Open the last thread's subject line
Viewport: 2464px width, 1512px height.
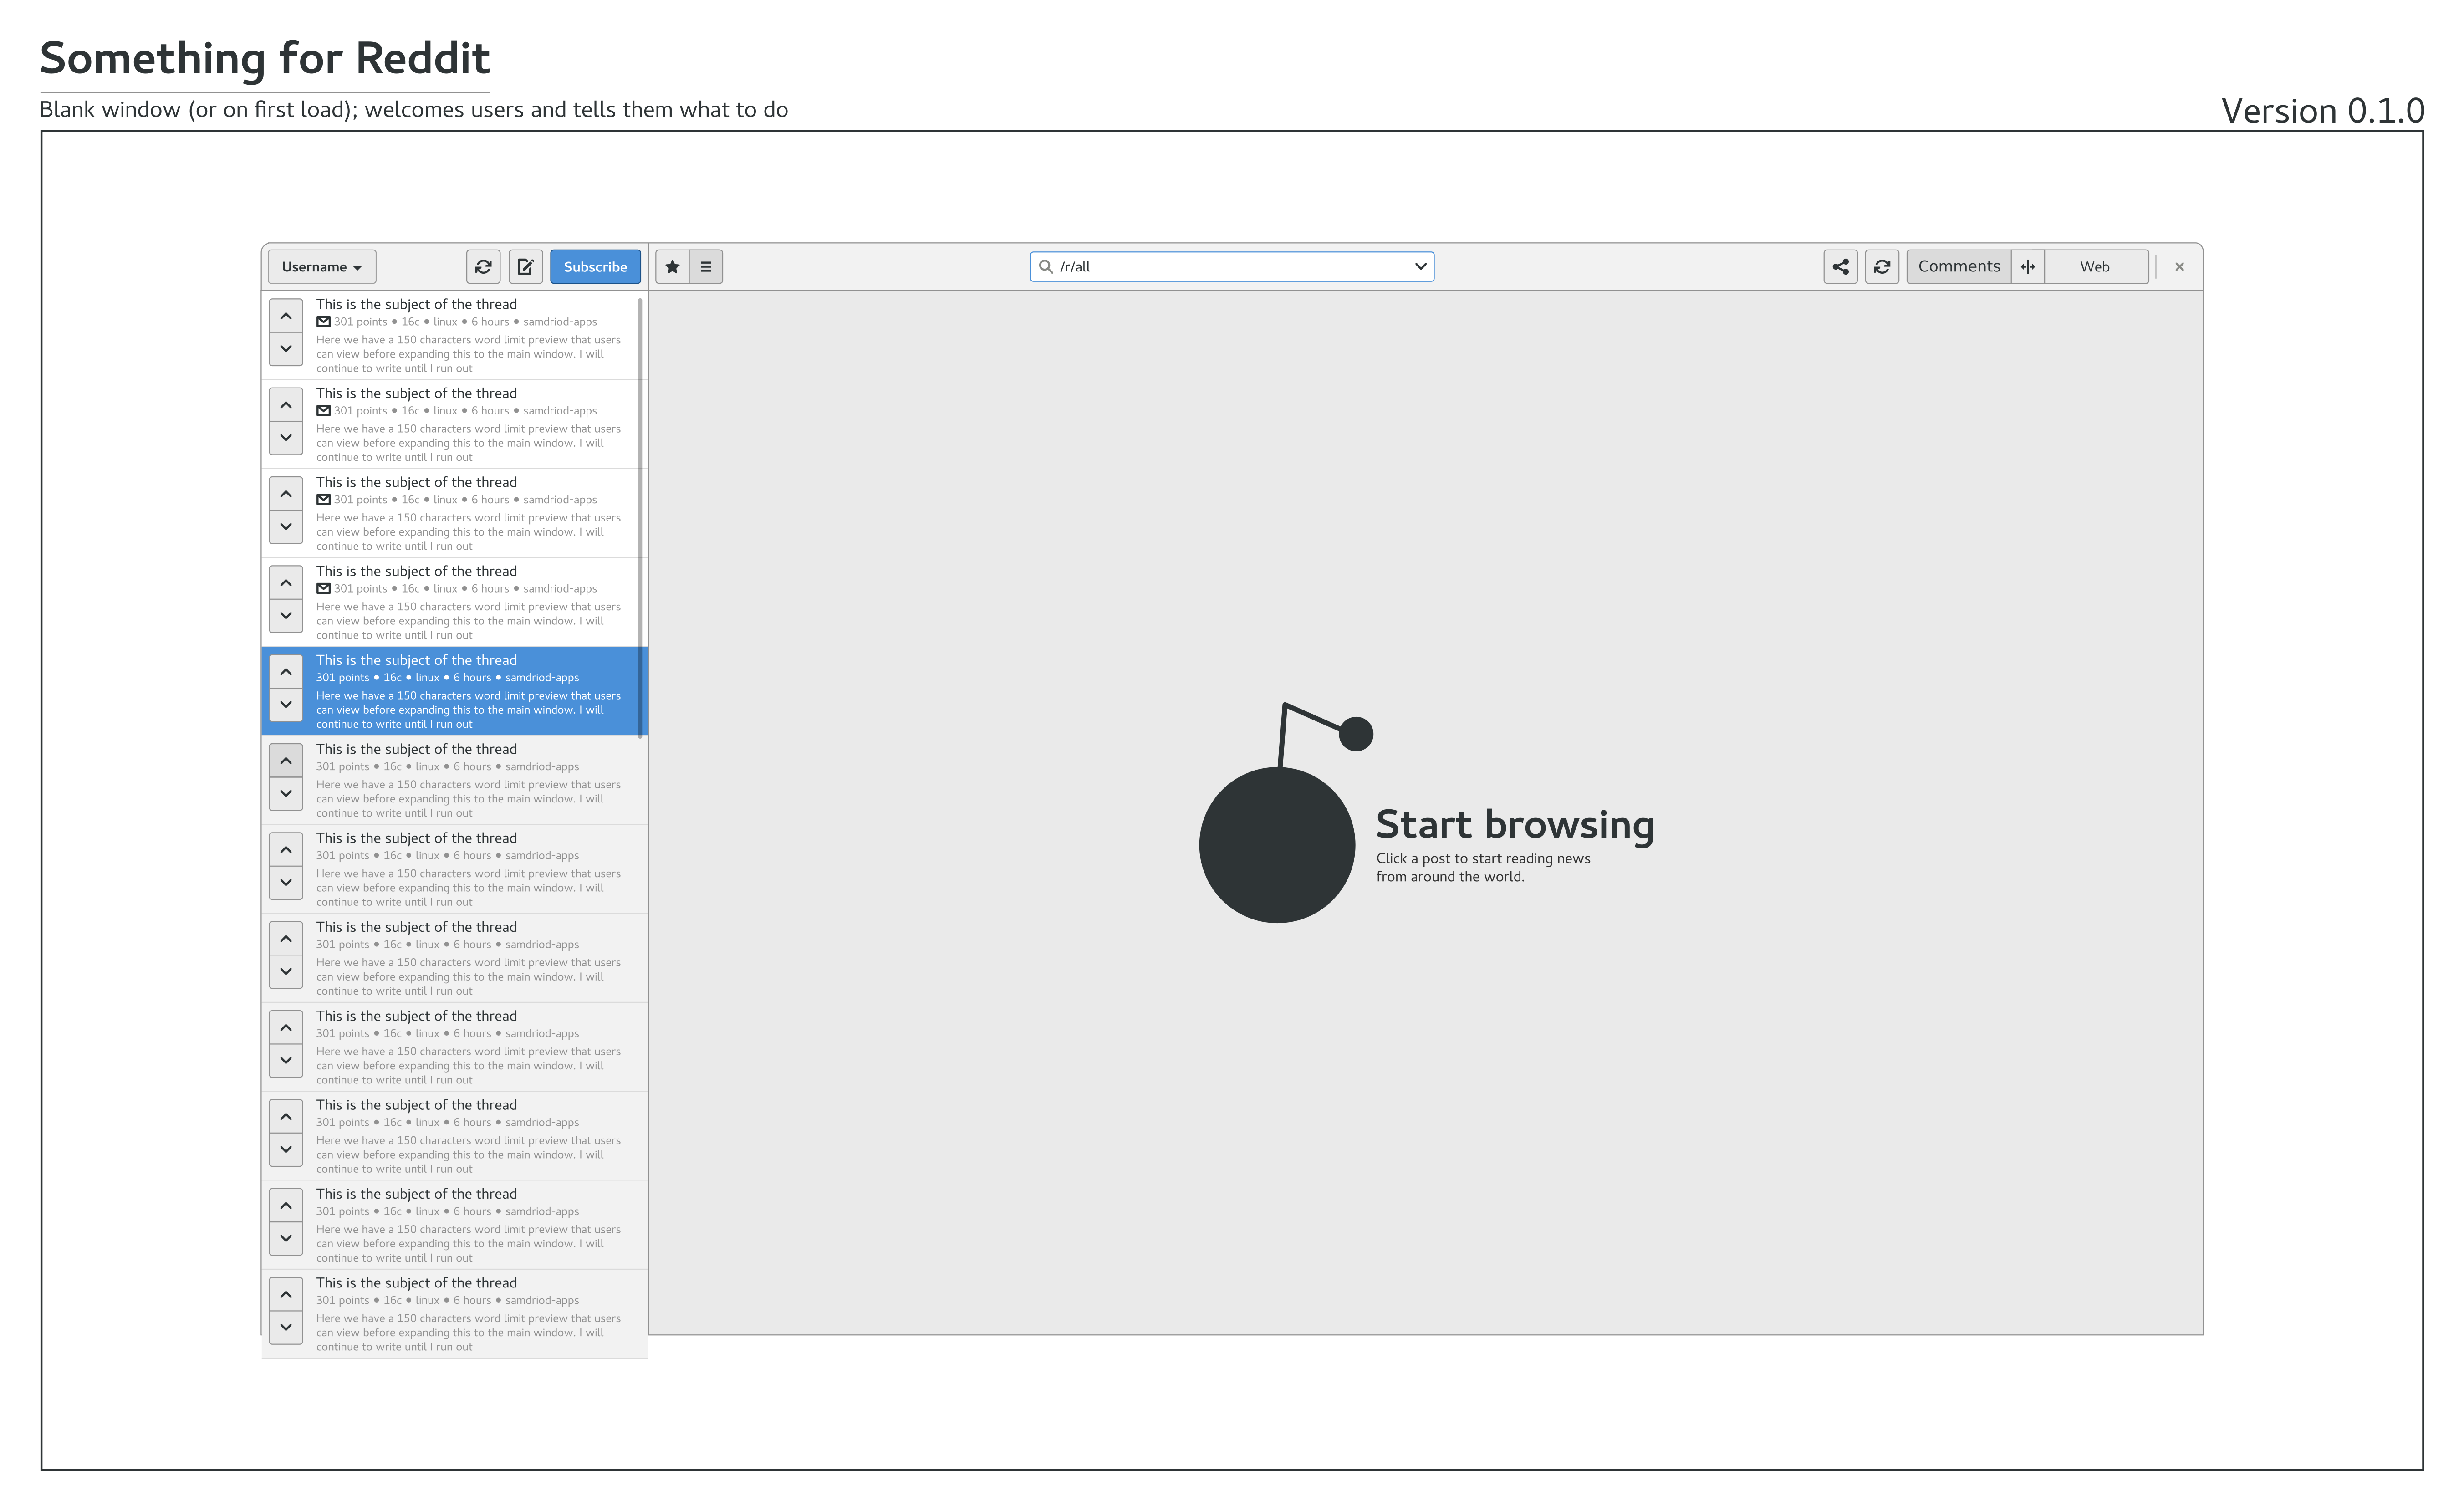pos(416,1283)
